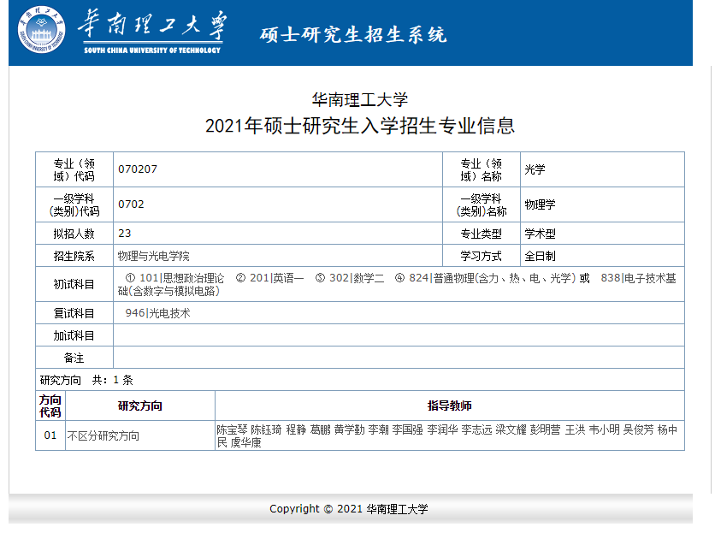Click advisor name 吴俊芳
The height and width of the screenshot is (539, 715).
coord(638,429)
